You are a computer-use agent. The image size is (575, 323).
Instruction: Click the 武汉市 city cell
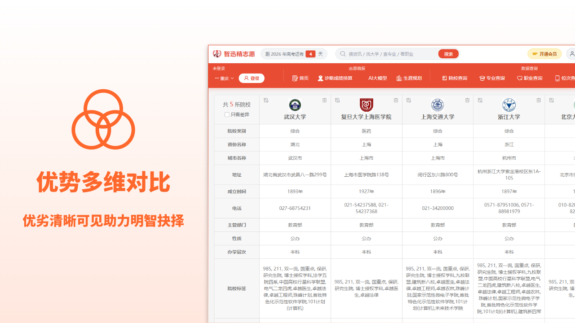pos(295,158)
